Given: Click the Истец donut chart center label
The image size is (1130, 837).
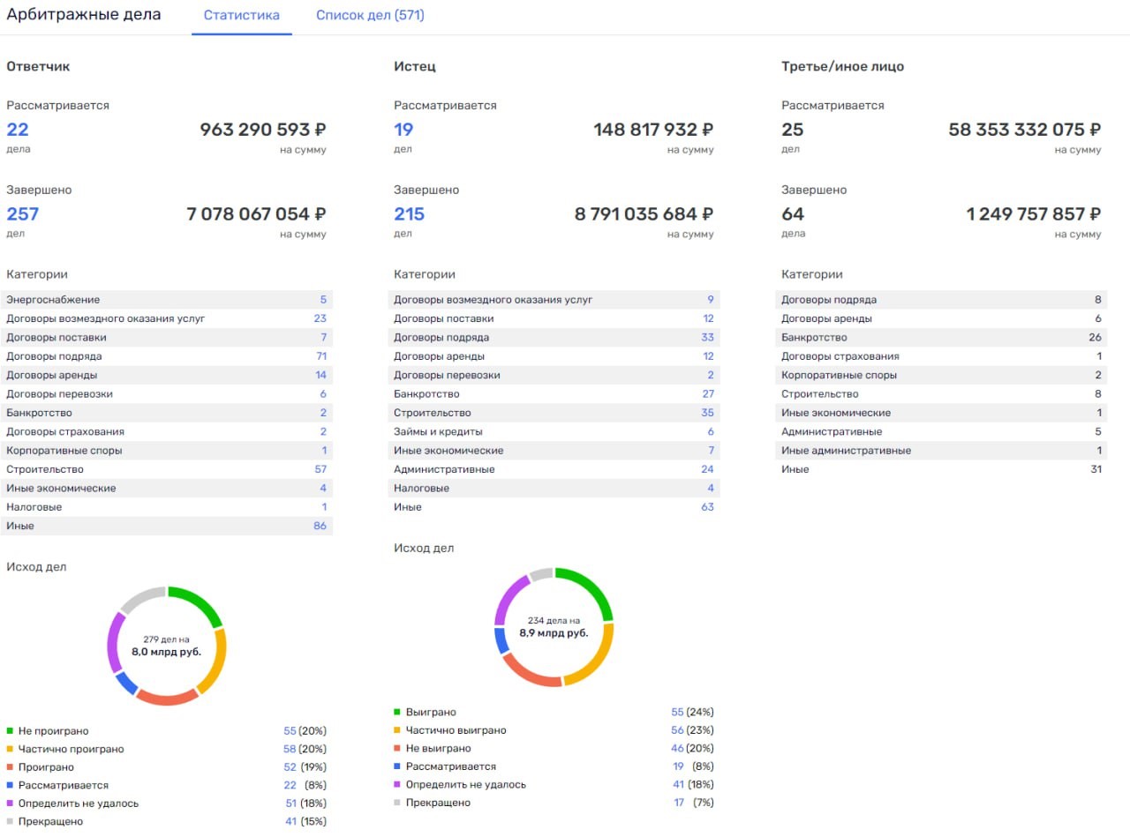Looking at the screenshot, I should pyautogui.click(x=554, y=627).
